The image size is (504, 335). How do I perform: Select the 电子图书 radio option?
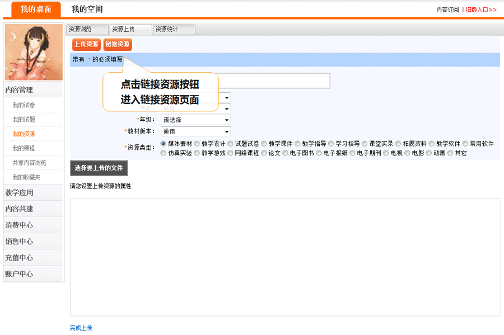(x=285, y=153)
